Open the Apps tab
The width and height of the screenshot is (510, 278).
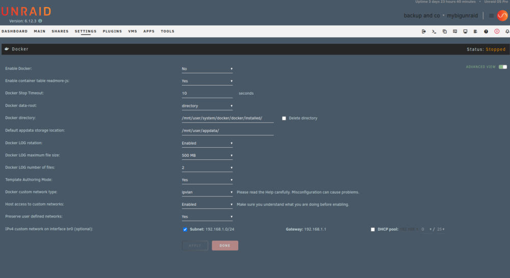(149, 32)
